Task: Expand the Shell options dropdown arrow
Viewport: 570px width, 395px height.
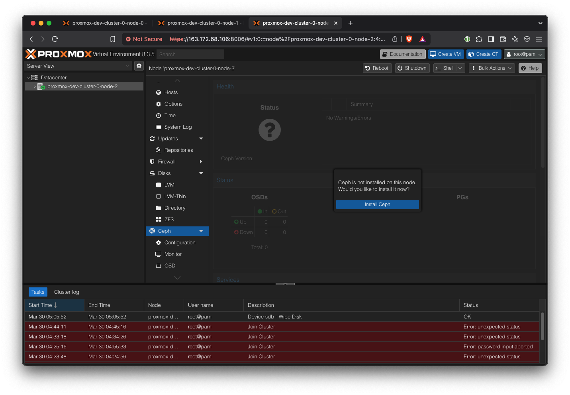Action: (x=460, y=68)
